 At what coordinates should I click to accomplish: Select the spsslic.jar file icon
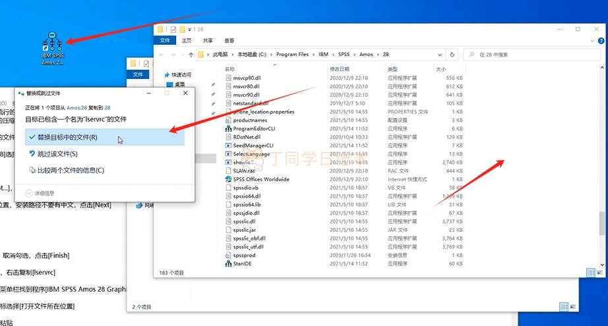[228, 230]
